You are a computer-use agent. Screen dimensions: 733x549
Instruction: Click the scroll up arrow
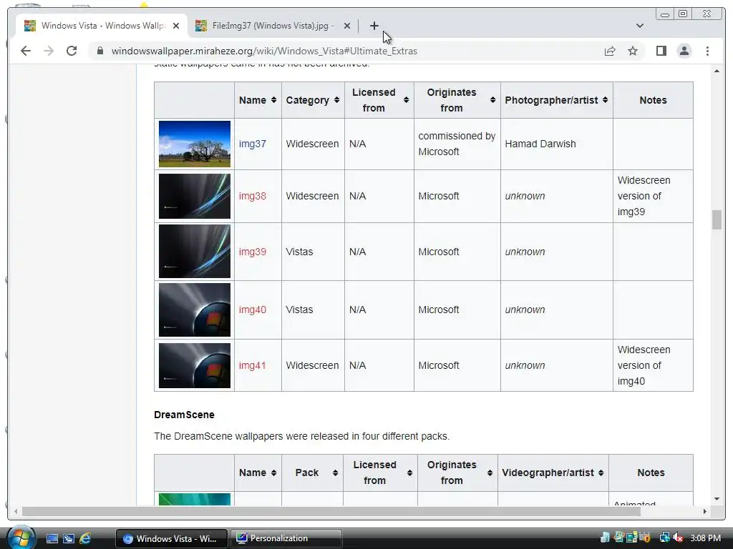point(717,71)
